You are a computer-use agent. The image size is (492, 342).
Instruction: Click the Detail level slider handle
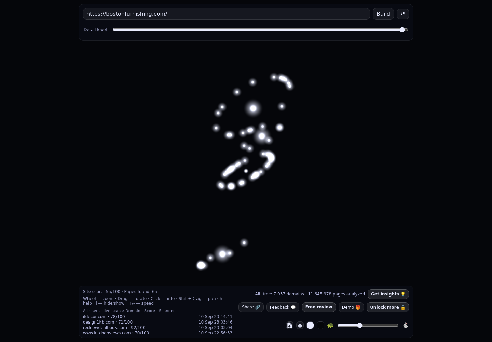pyautogui.click(x=402, y=30)
